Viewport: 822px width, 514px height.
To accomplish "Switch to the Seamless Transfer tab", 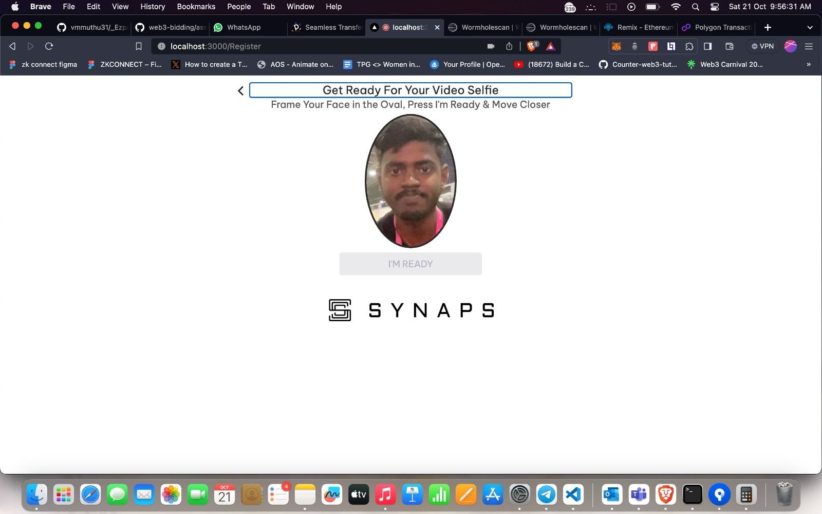I will pyautogui.click(x=327, y=27).
